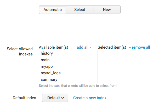Switch to the Automatic mode button

[x=53, y=10]
